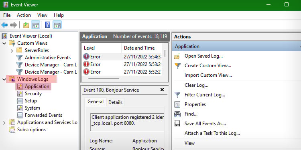Click the Administrative Events filter icon
The image size is (301, 150).
[x=19, y=58]
